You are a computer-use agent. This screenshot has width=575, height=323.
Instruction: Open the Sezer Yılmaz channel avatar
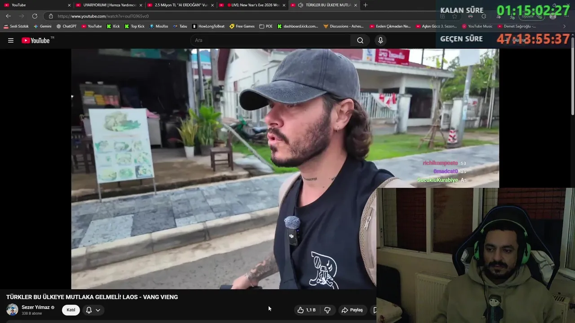(x=12, y=310)
